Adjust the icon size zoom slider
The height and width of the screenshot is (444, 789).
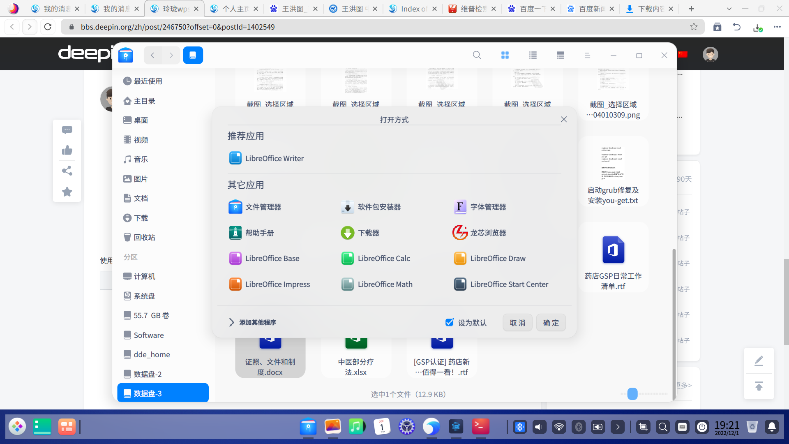tap(632, 394)
